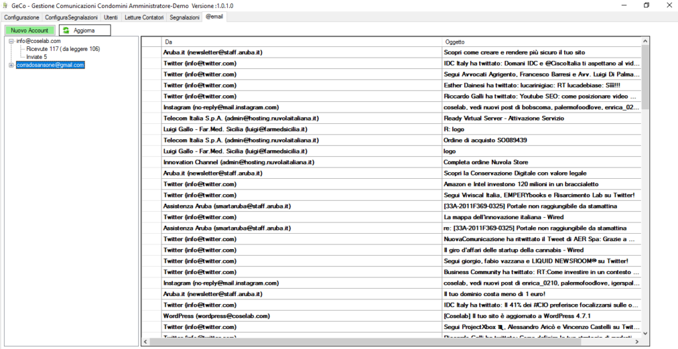Select email 'Business Community ha twittato'
The height and width of the screenshot is (349, 678).
click(542, 272)
